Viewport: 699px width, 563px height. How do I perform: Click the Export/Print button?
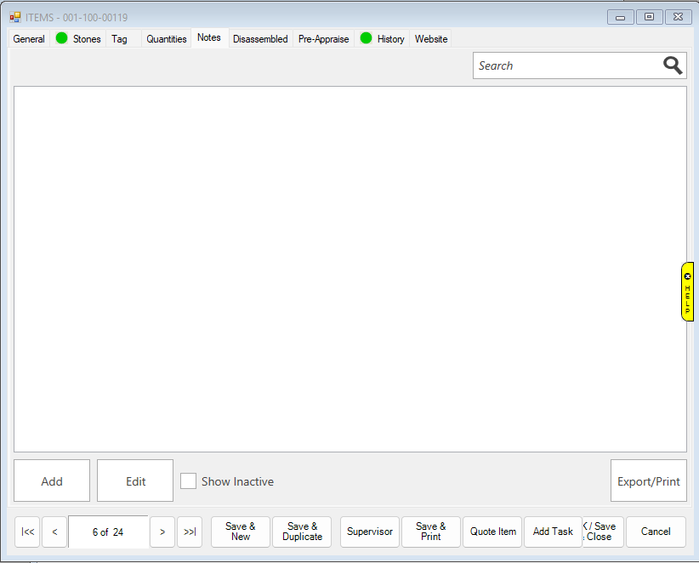[x=648, y=481]
